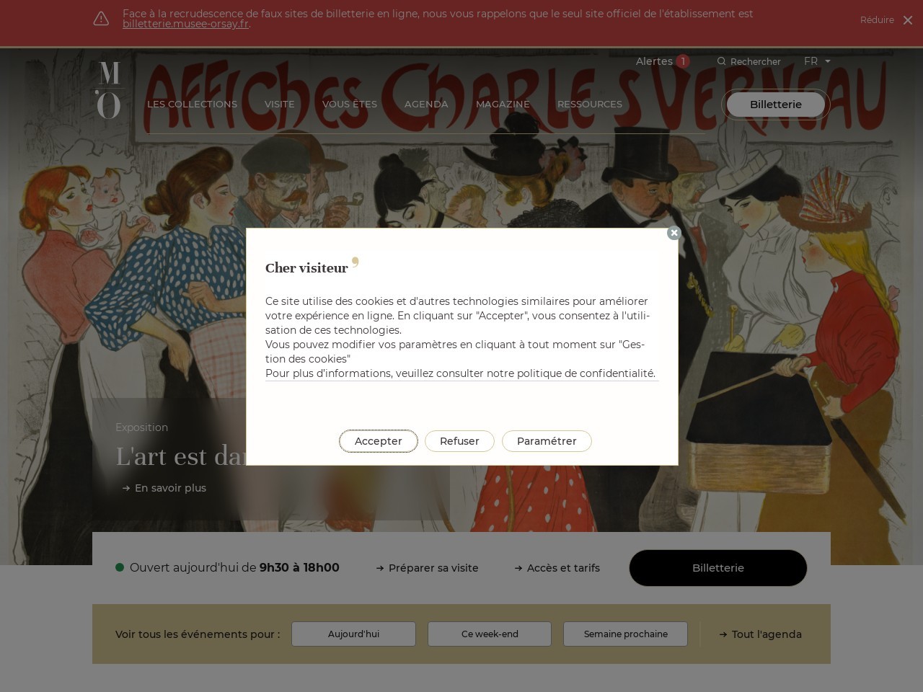Image resolution: width=923 pixels, height=692 pixels.
Task: Open the Agenda menu
Action: tap(426, 104)
